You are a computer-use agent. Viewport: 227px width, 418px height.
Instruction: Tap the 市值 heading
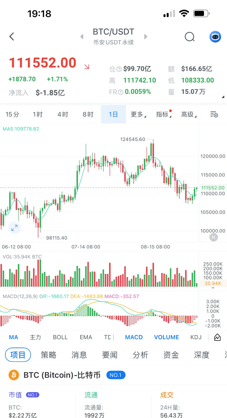[15, 395]
